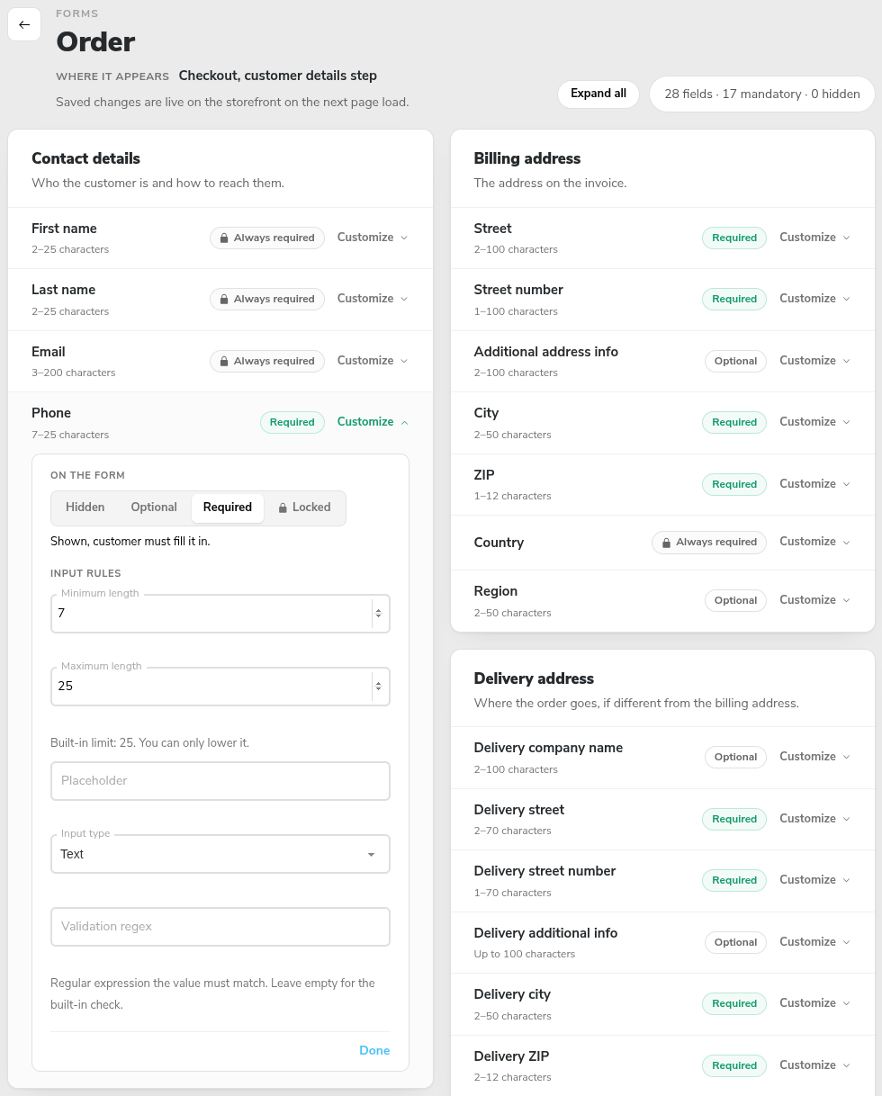Open Customize for Country
This screenshot has width=882, height=1096.
[x=814, y=542]
